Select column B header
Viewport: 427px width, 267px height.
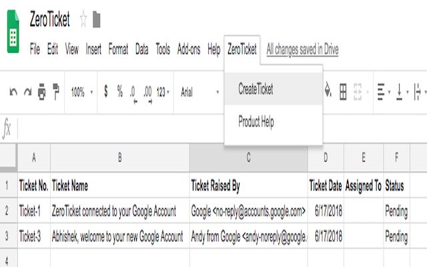click(x=120, y=158)
